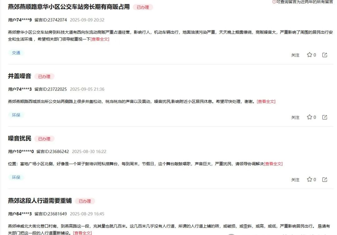Share the 噪音扰民 post

325,180
